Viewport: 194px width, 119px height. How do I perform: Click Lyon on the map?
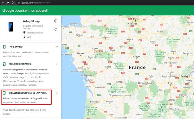coord(171,83)
